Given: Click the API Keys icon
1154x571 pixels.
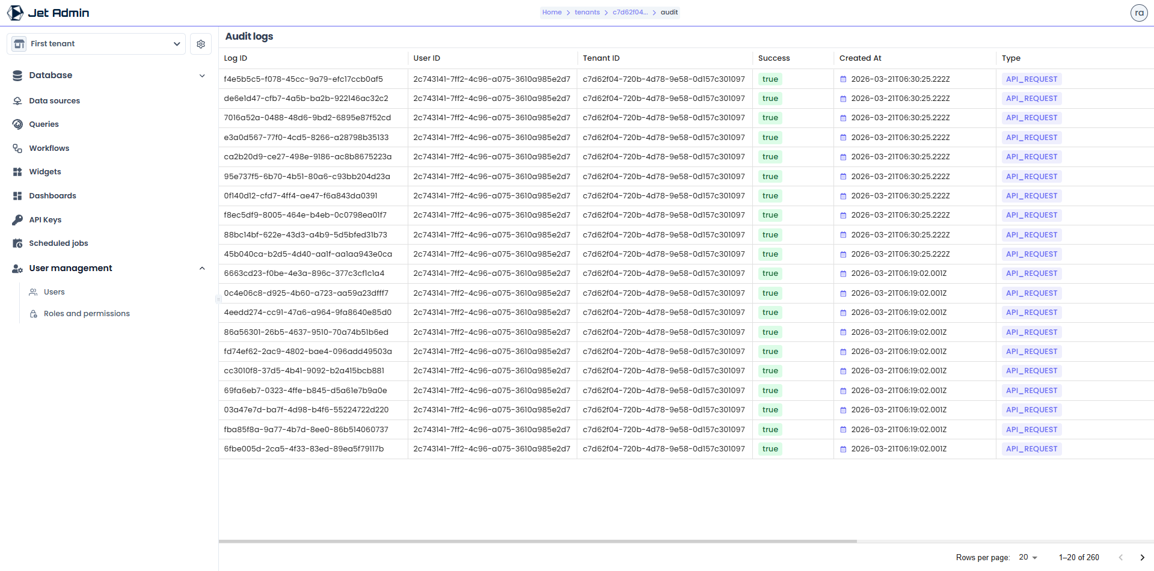Looking at the screenshot, I should [x=16, y=219].
